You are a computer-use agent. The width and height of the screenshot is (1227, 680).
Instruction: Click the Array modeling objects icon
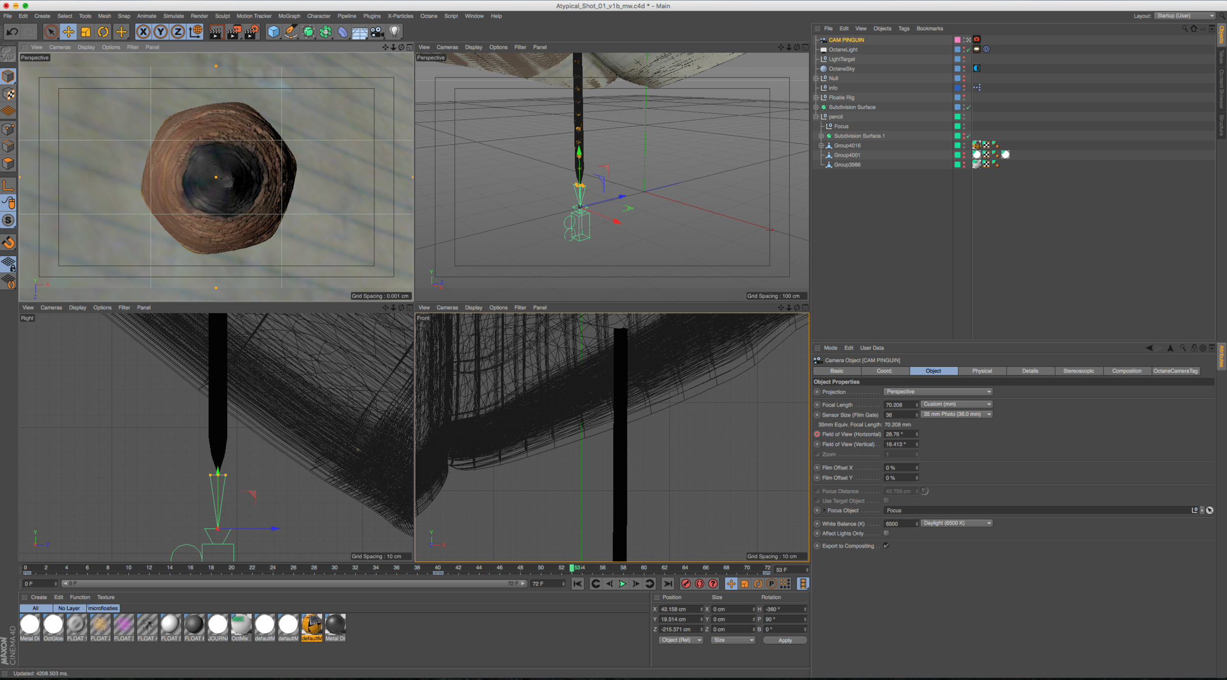click(x=325, y=32)
